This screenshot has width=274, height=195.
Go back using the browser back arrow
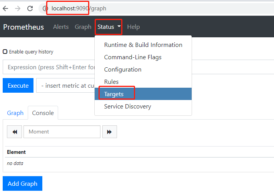tap(5, 8)
